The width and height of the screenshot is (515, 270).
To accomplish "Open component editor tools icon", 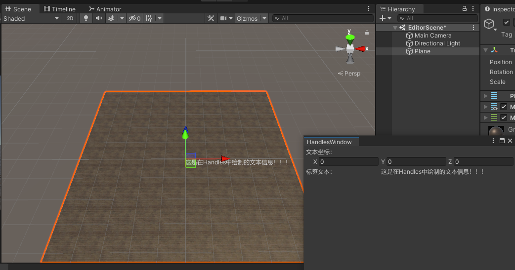I will point(211,18).
